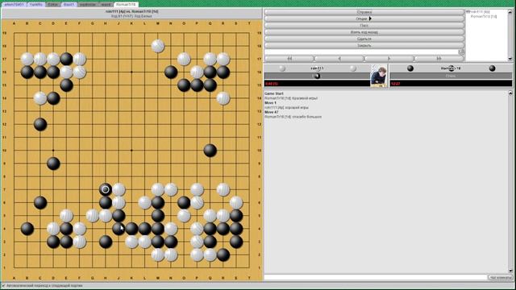Click the black stone at C12
Screen dimensions: 516x290
[40, 124]
